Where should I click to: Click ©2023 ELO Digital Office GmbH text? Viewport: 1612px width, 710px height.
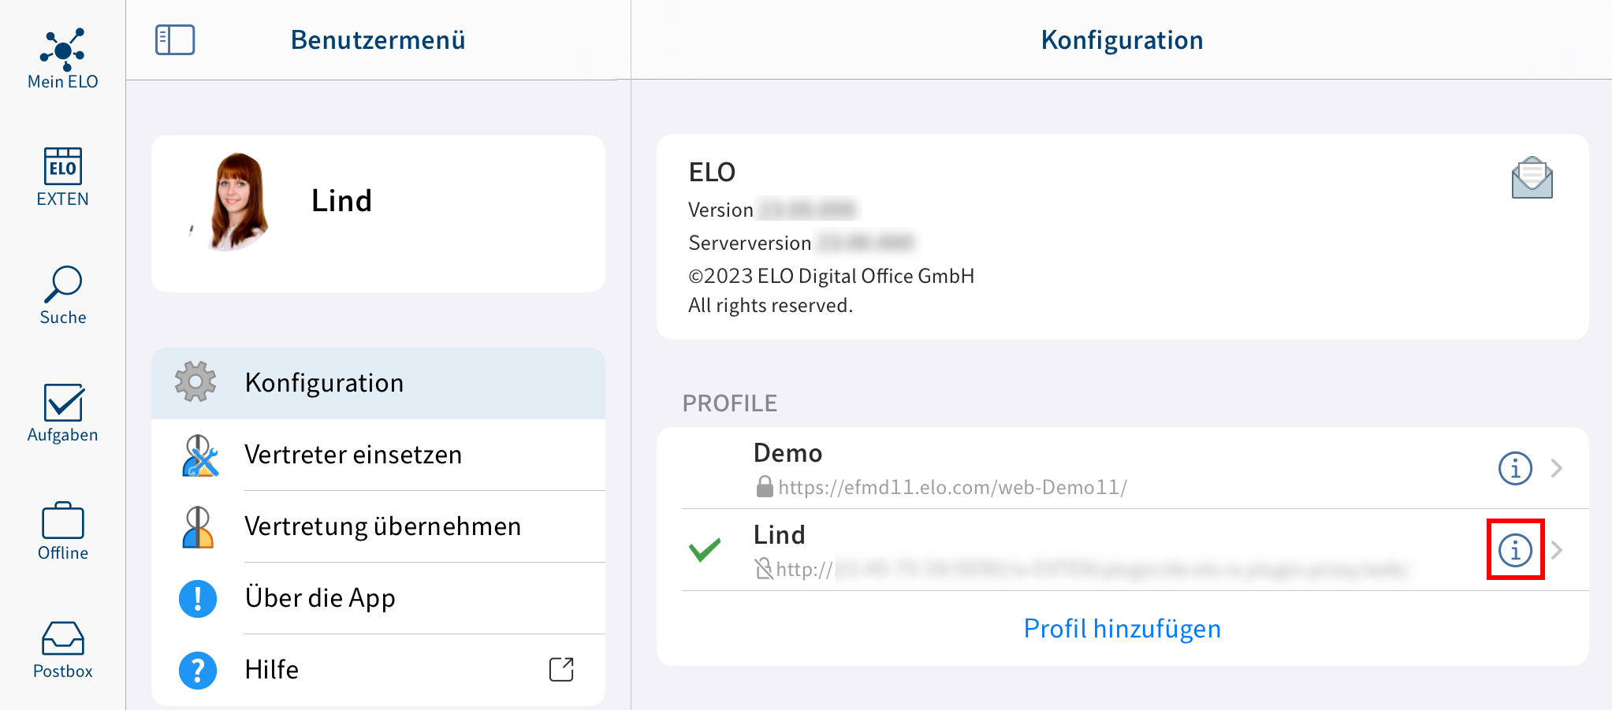click(832, 277)
